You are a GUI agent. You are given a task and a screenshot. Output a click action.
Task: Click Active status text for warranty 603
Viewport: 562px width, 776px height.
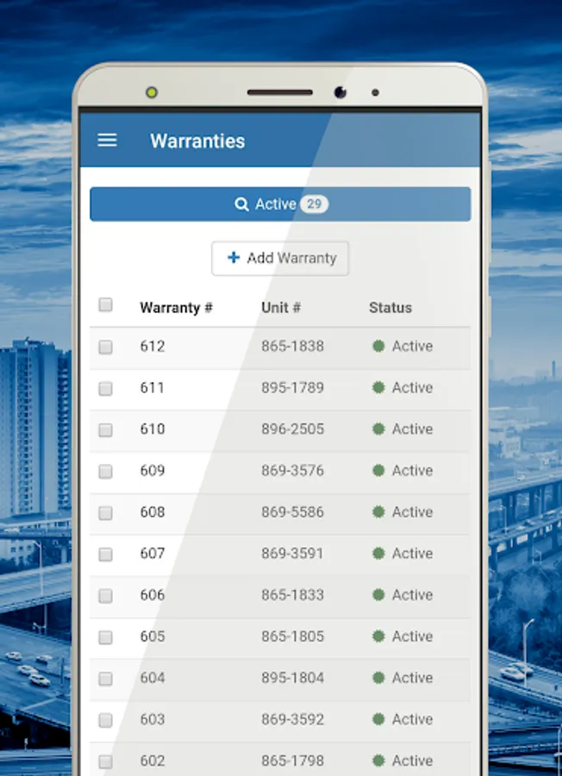tap(413, 719)
